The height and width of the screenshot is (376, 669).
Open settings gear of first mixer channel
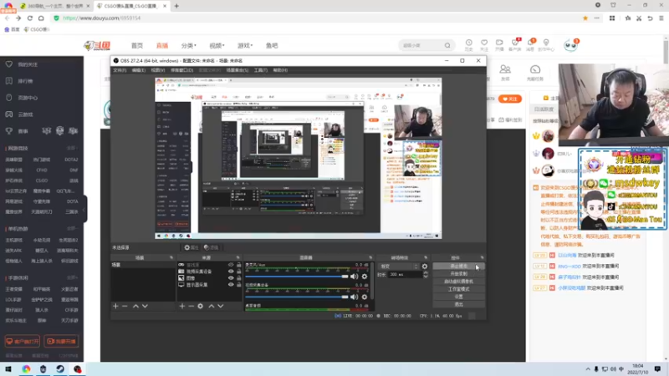point(365,277)
